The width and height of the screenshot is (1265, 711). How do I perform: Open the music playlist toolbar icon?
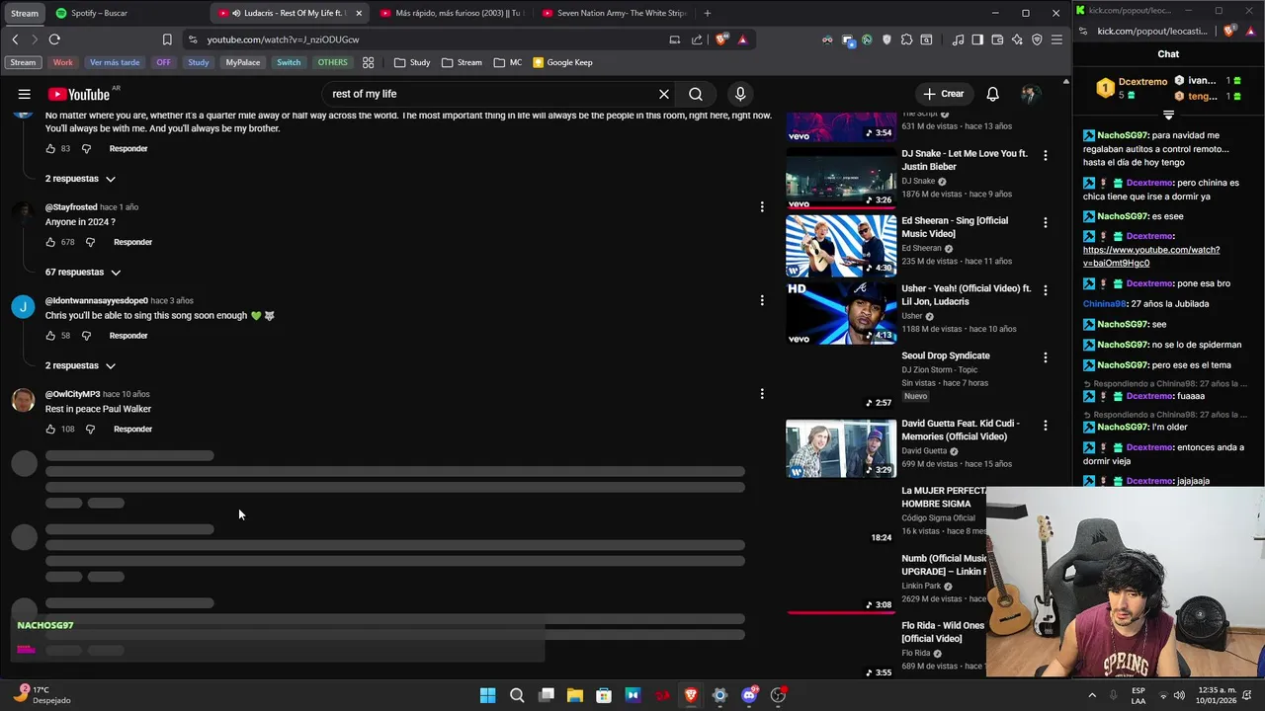coord(958,39)
